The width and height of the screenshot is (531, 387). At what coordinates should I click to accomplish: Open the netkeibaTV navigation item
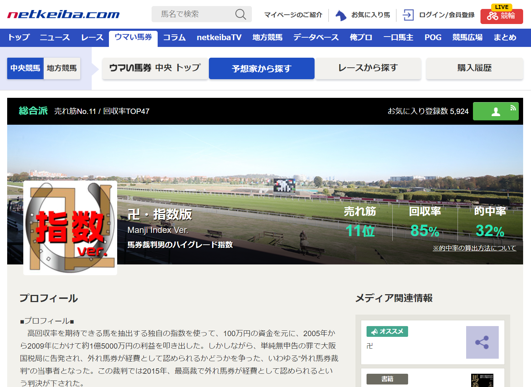tap(219, 37)
